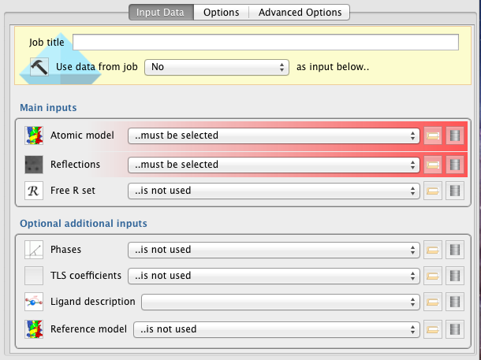Click the hammer job icon
Screen dimensions: 481x360
coord(39,67)
